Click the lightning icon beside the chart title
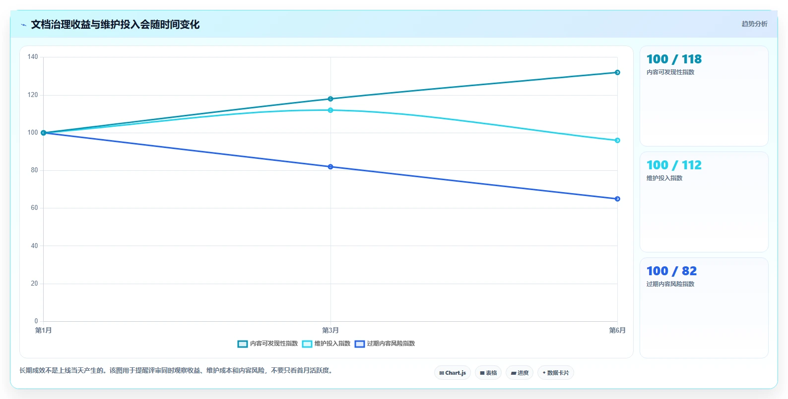The image size is (788, 399). coord(23,25)
